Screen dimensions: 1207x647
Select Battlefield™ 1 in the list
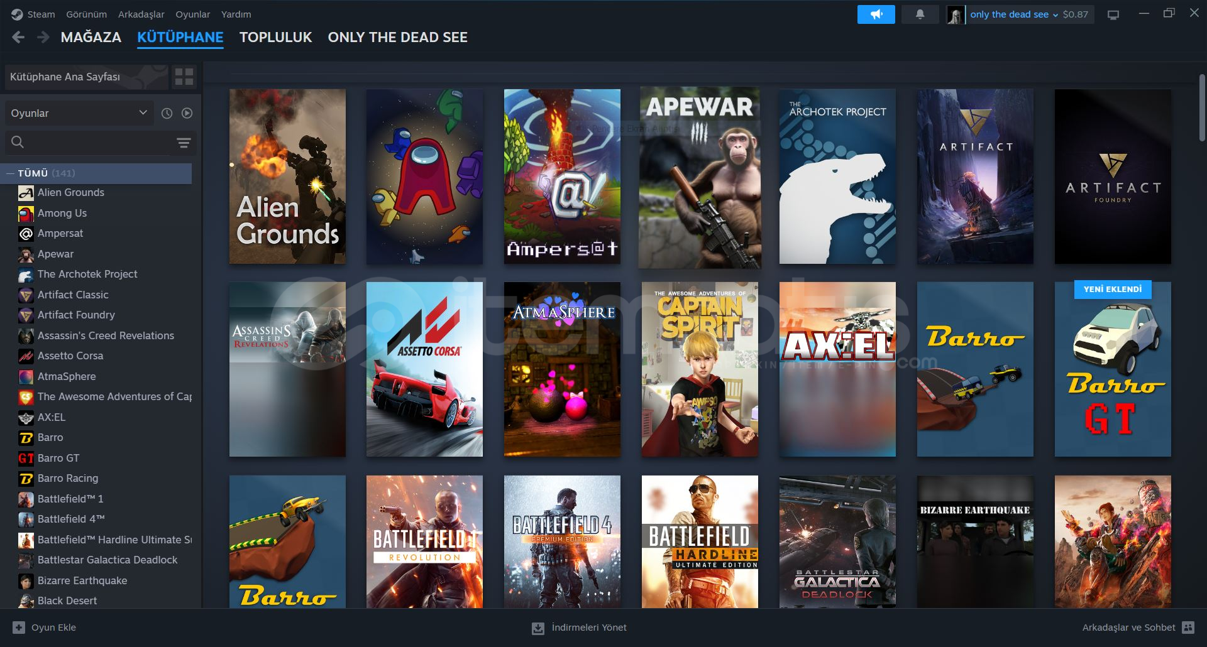[70, 499]
